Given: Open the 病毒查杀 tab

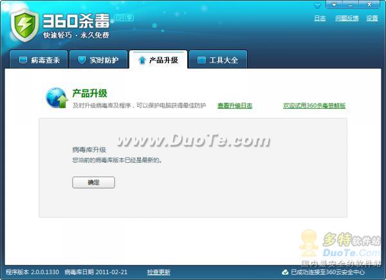Looking at the screenshot, I should 39,60.
